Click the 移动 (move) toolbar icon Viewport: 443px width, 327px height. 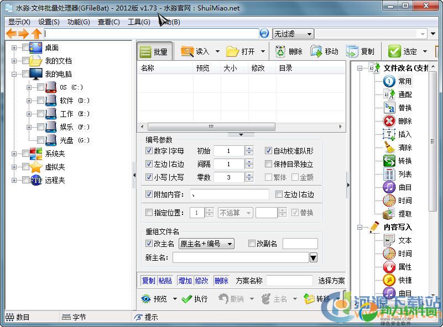pos(317,51)
